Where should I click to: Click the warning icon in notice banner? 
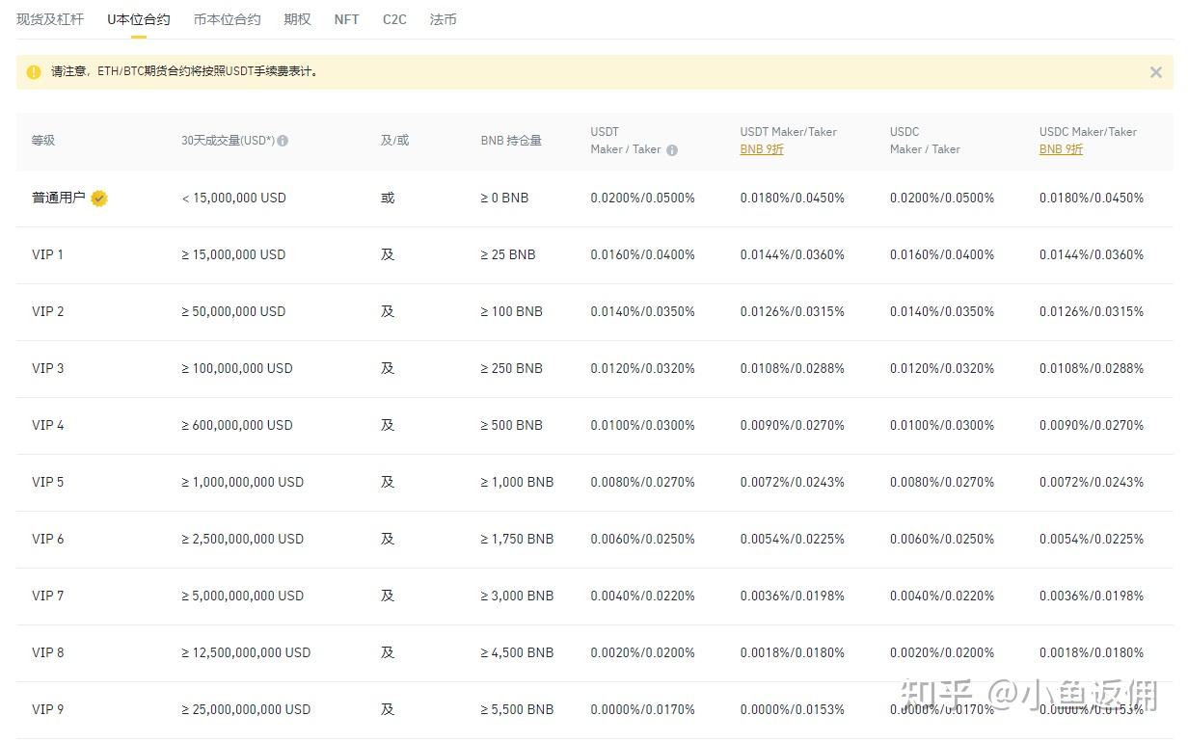coord(34,71)
